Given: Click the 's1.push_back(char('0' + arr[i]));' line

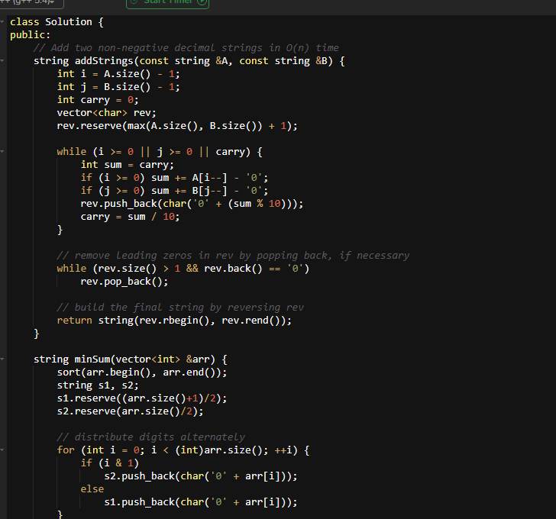Looking at the screenshot, I should tap(201, 502).
